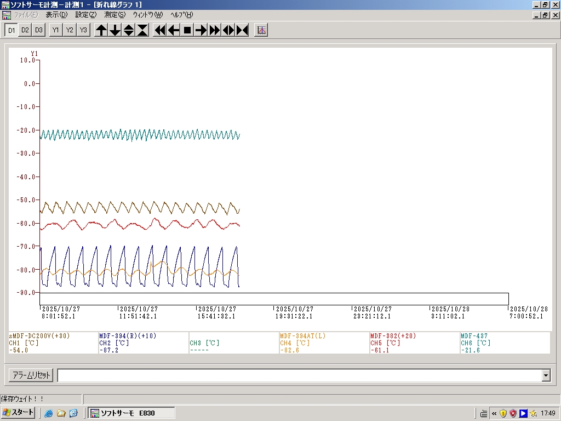Click the アラームリセット button

[x=31, y=376]
